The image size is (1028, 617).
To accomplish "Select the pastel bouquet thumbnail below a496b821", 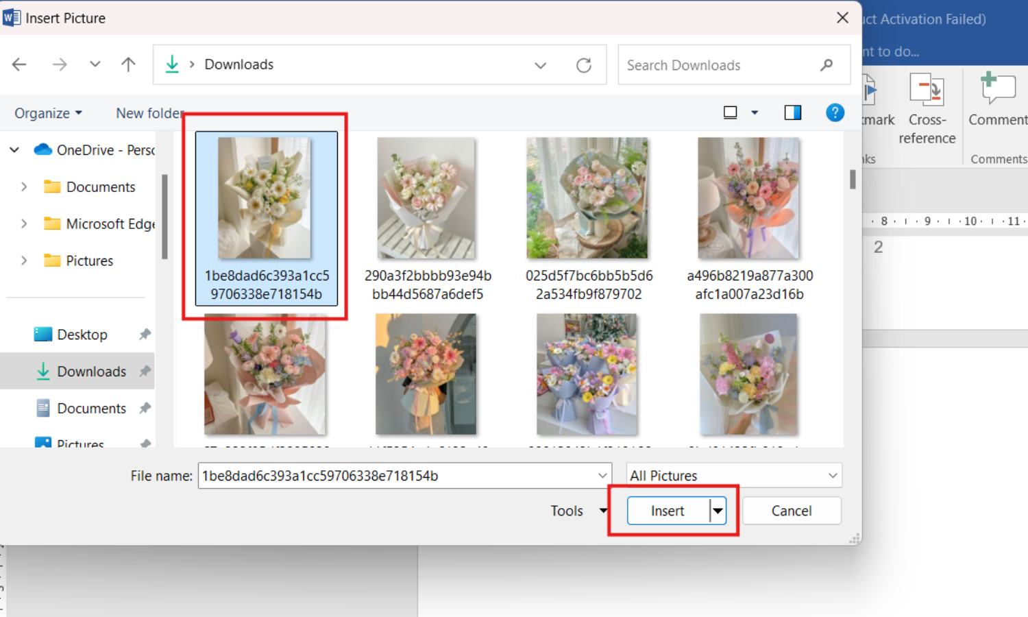I will (x=748, y=374).
